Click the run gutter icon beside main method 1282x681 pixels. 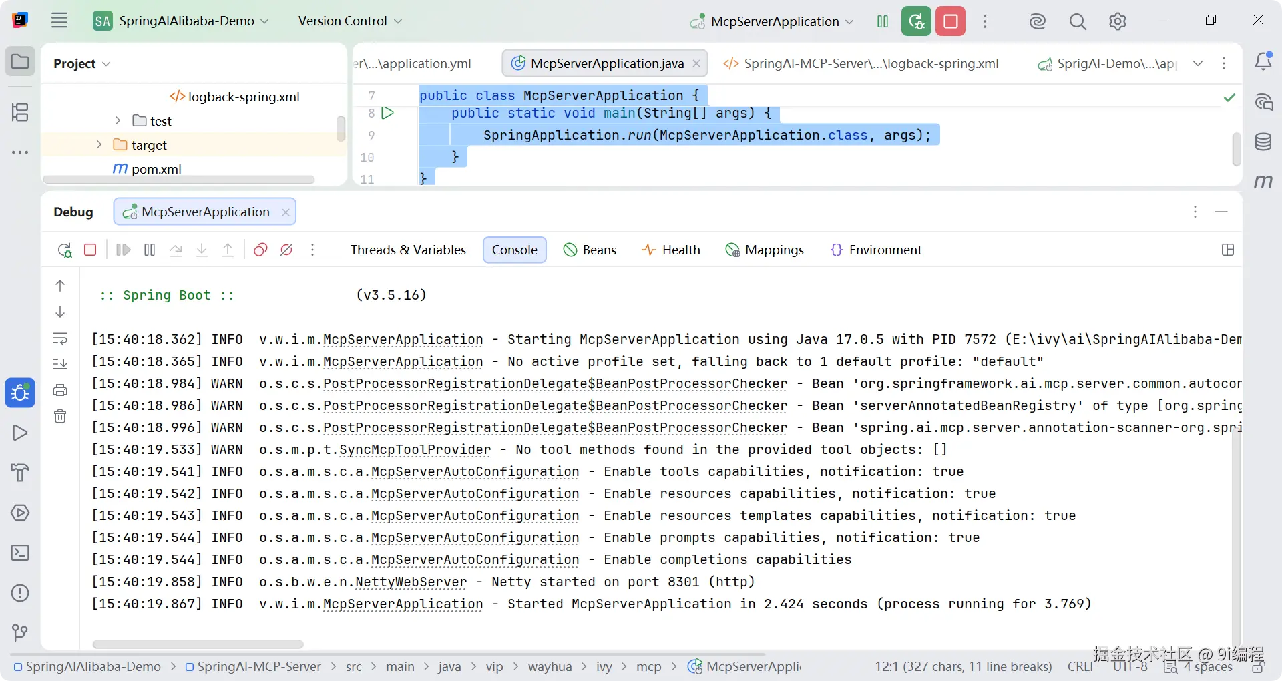387,113
